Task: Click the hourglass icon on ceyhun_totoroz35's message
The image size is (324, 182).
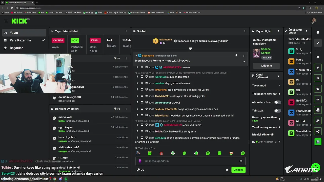Action: 142,109
